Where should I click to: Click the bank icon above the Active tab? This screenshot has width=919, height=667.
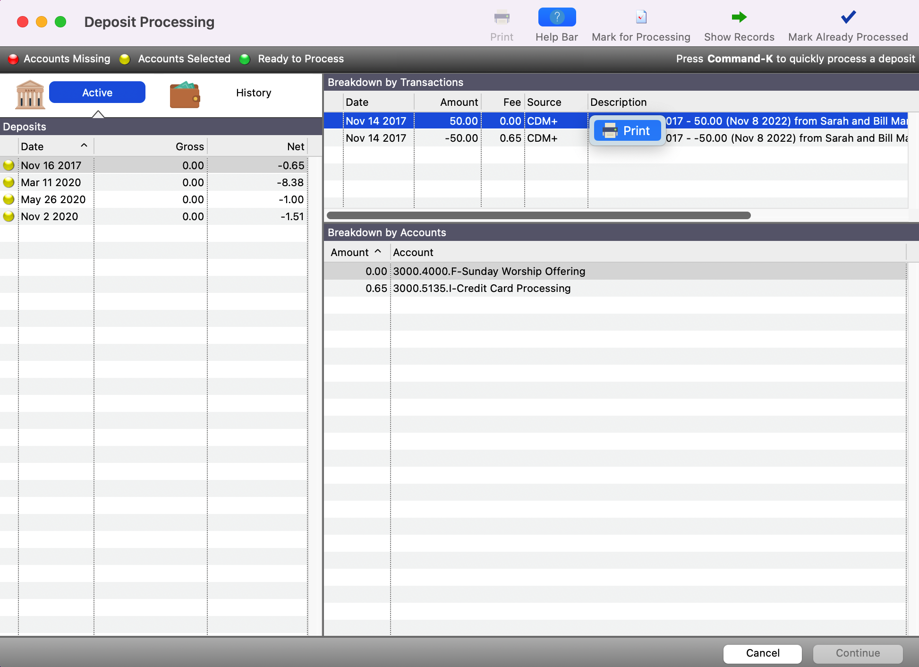[x=30, y=94]
